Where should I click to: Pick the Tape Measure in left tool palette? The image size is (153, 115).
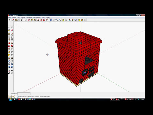[9, 52]
